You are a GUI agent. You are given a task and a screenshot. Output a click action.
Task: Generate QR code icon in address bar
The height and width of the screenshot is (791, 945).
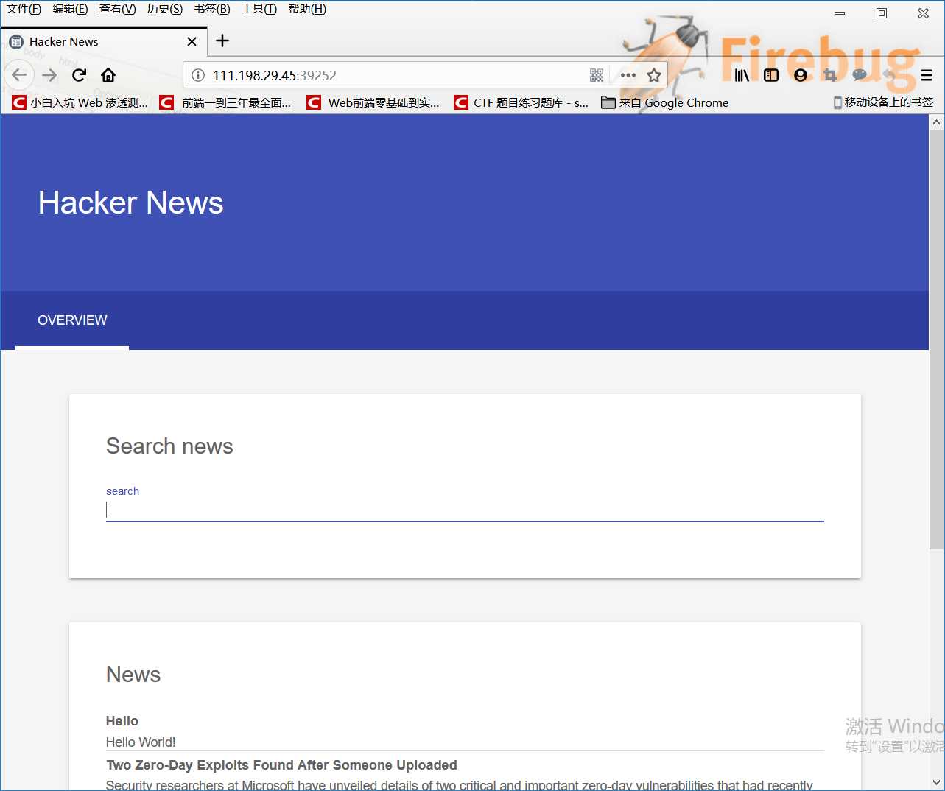[x=597, y=75]
